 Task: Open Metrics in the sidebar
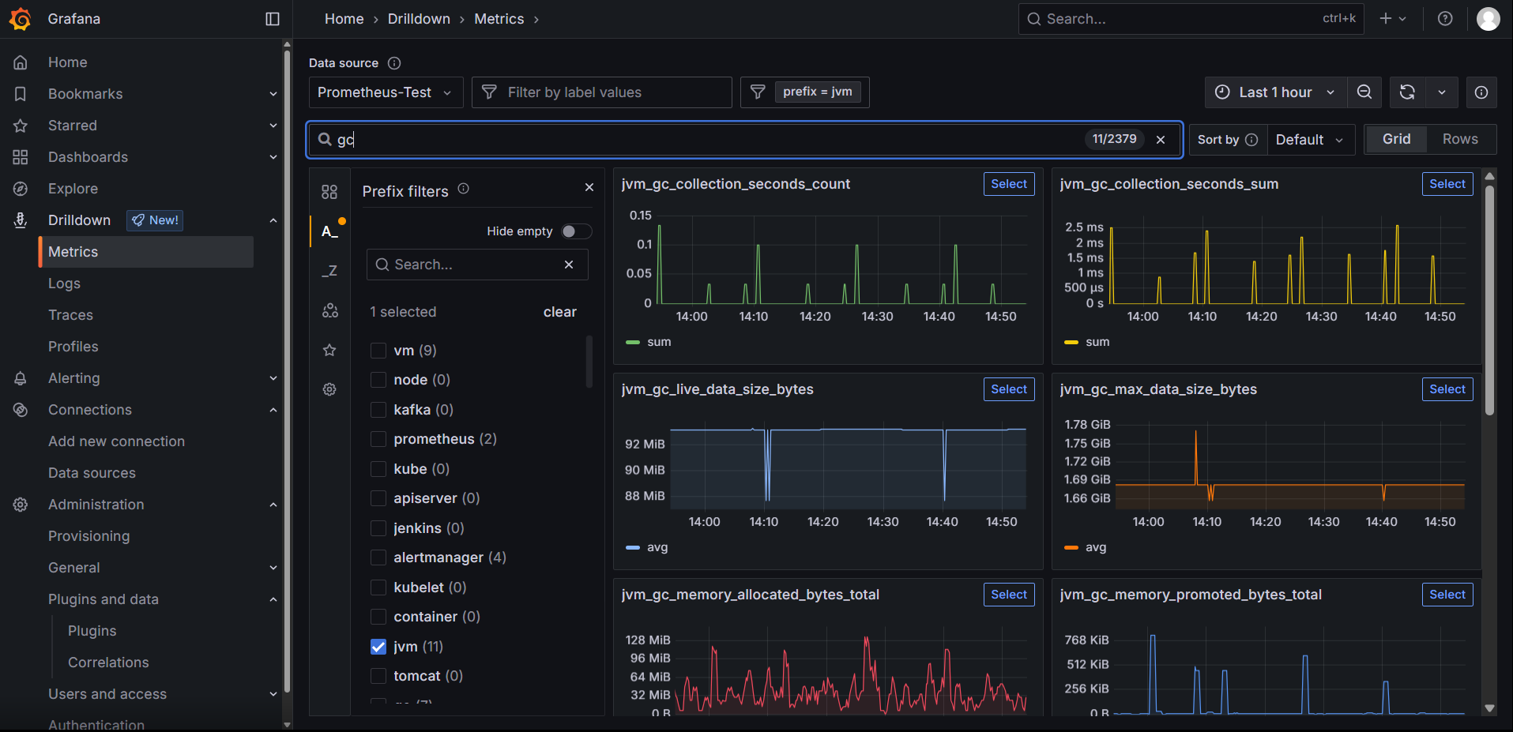tap(146, 252)
